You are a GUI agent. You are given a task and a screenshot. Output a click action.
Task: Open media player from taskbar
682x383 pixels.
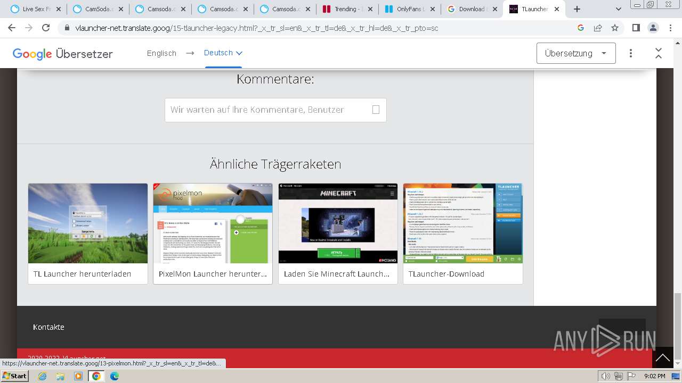click(78, 376)
